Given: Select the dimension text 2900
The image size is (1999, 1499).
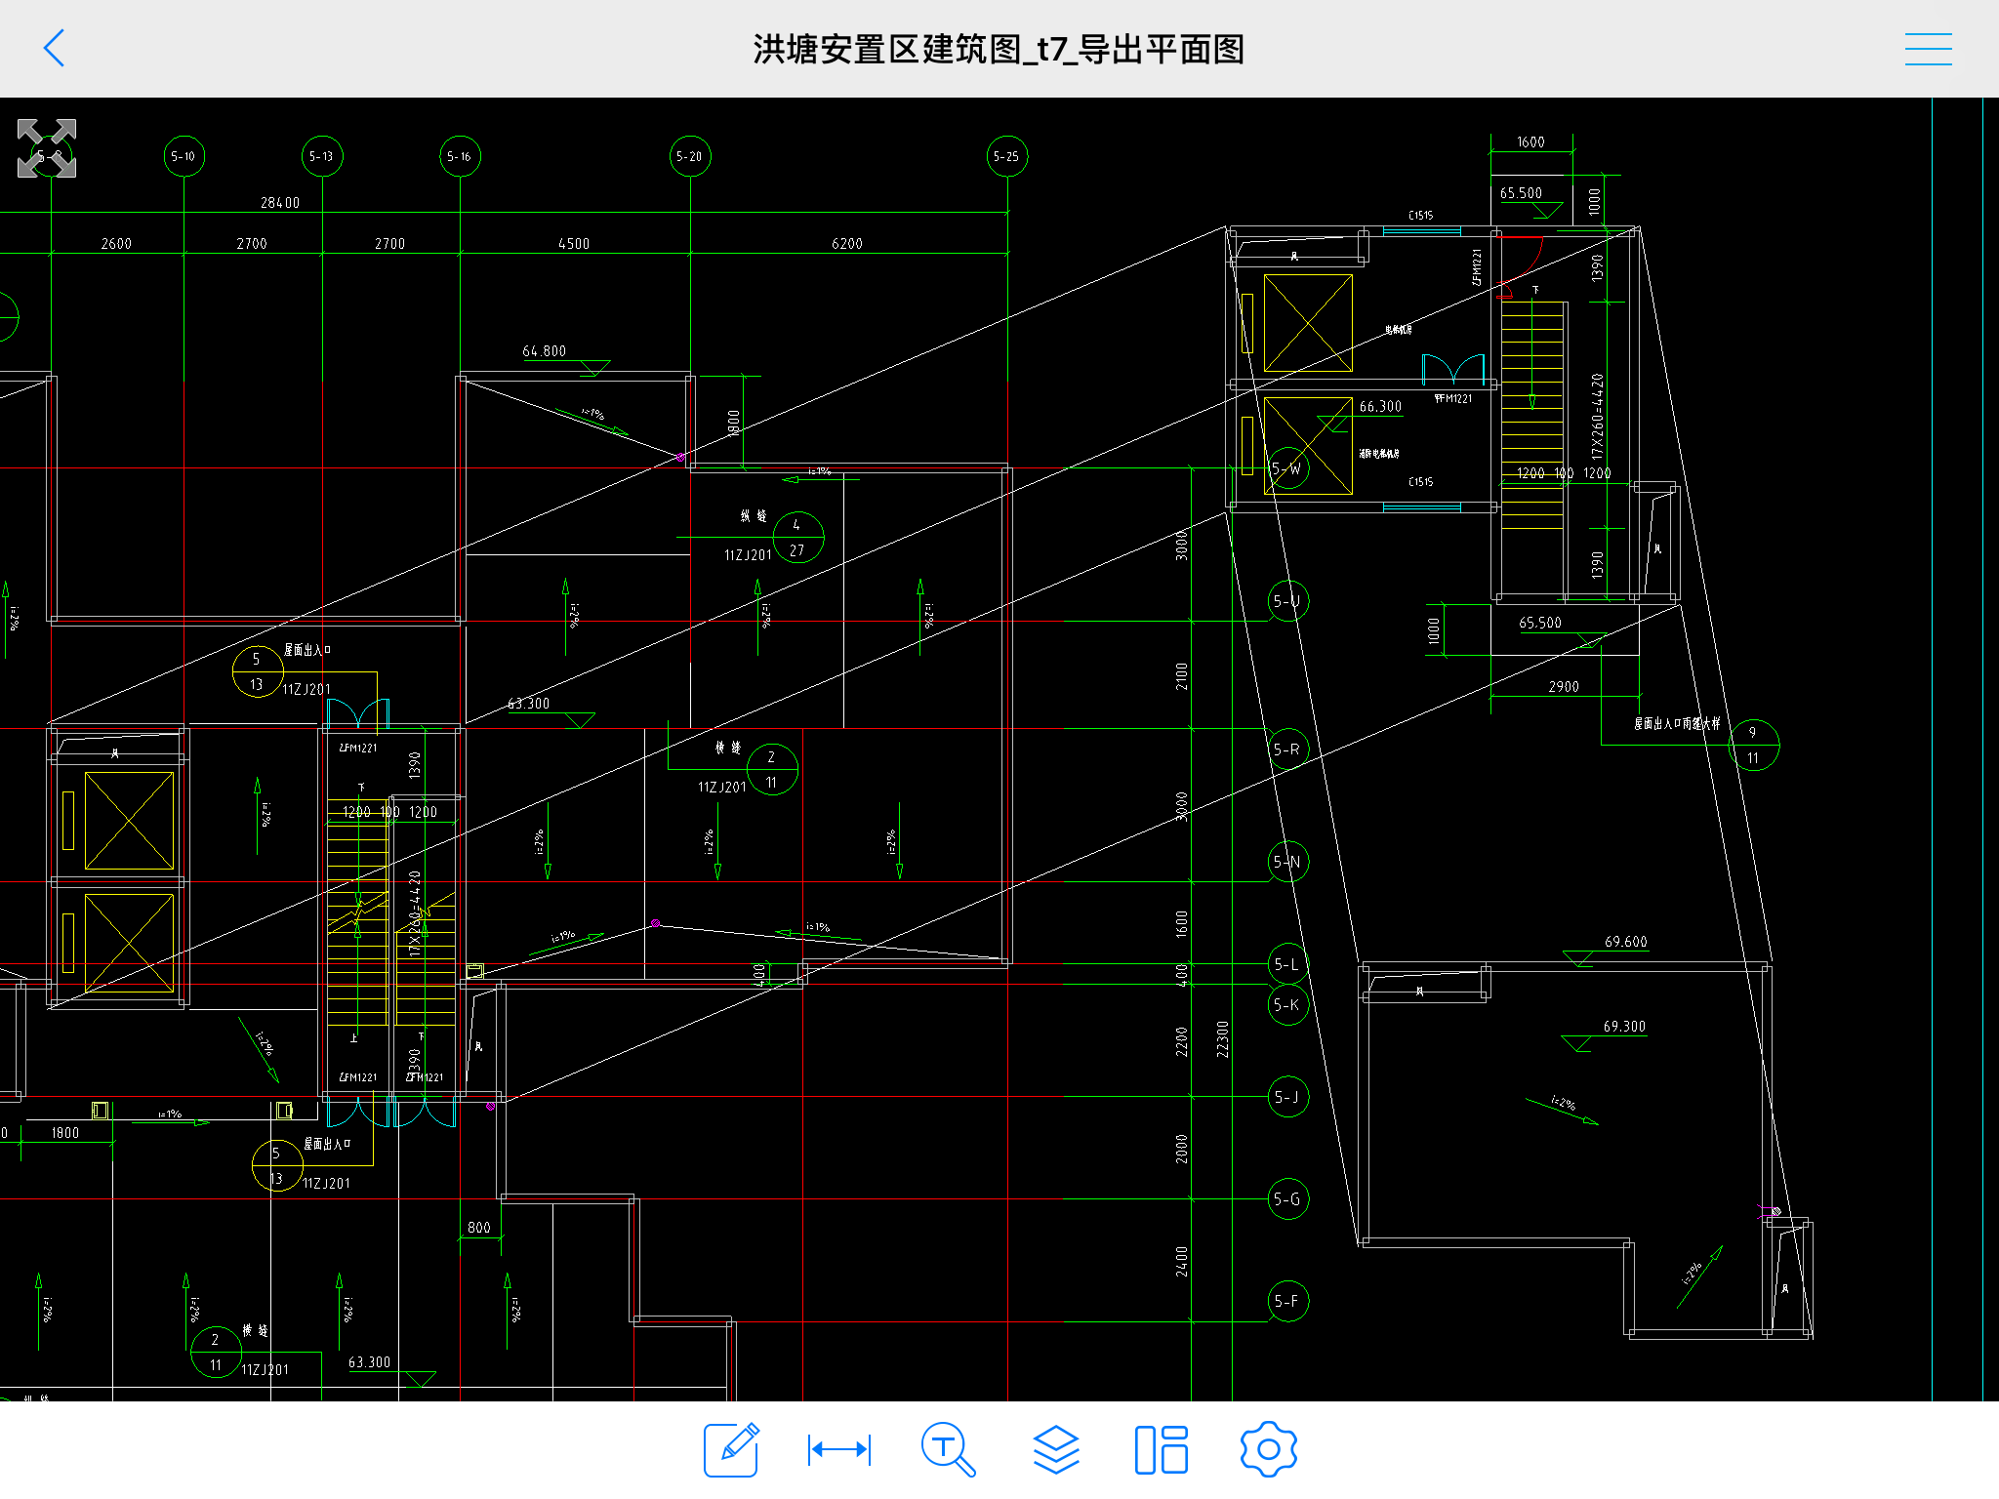Looking at the screenshot, I should [1564, 687].
